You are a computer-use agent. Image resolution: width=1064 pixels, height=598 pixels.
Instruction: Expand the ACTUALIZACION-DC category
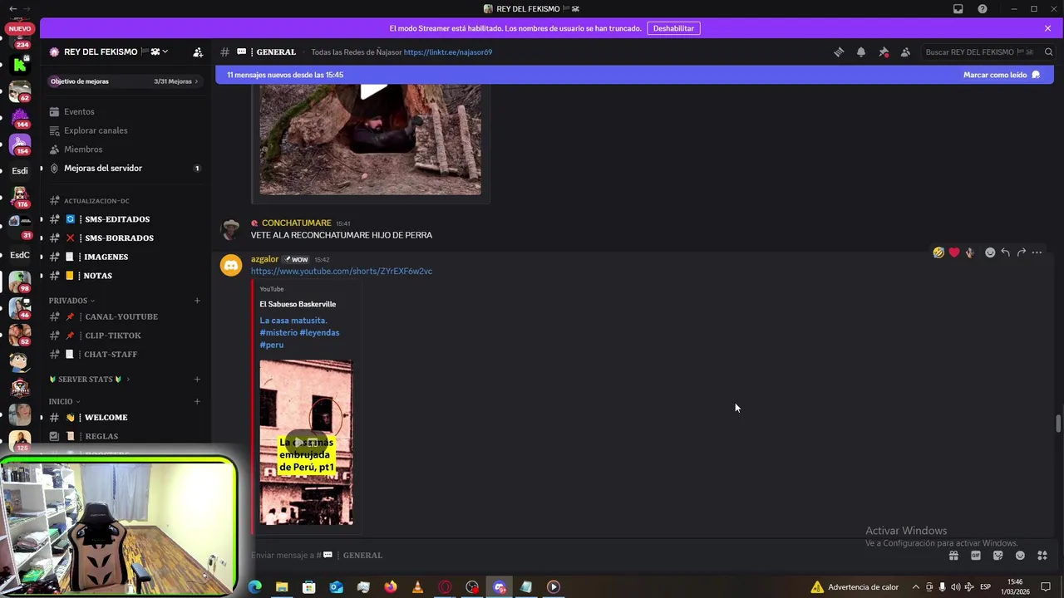[x=96, y=201]
